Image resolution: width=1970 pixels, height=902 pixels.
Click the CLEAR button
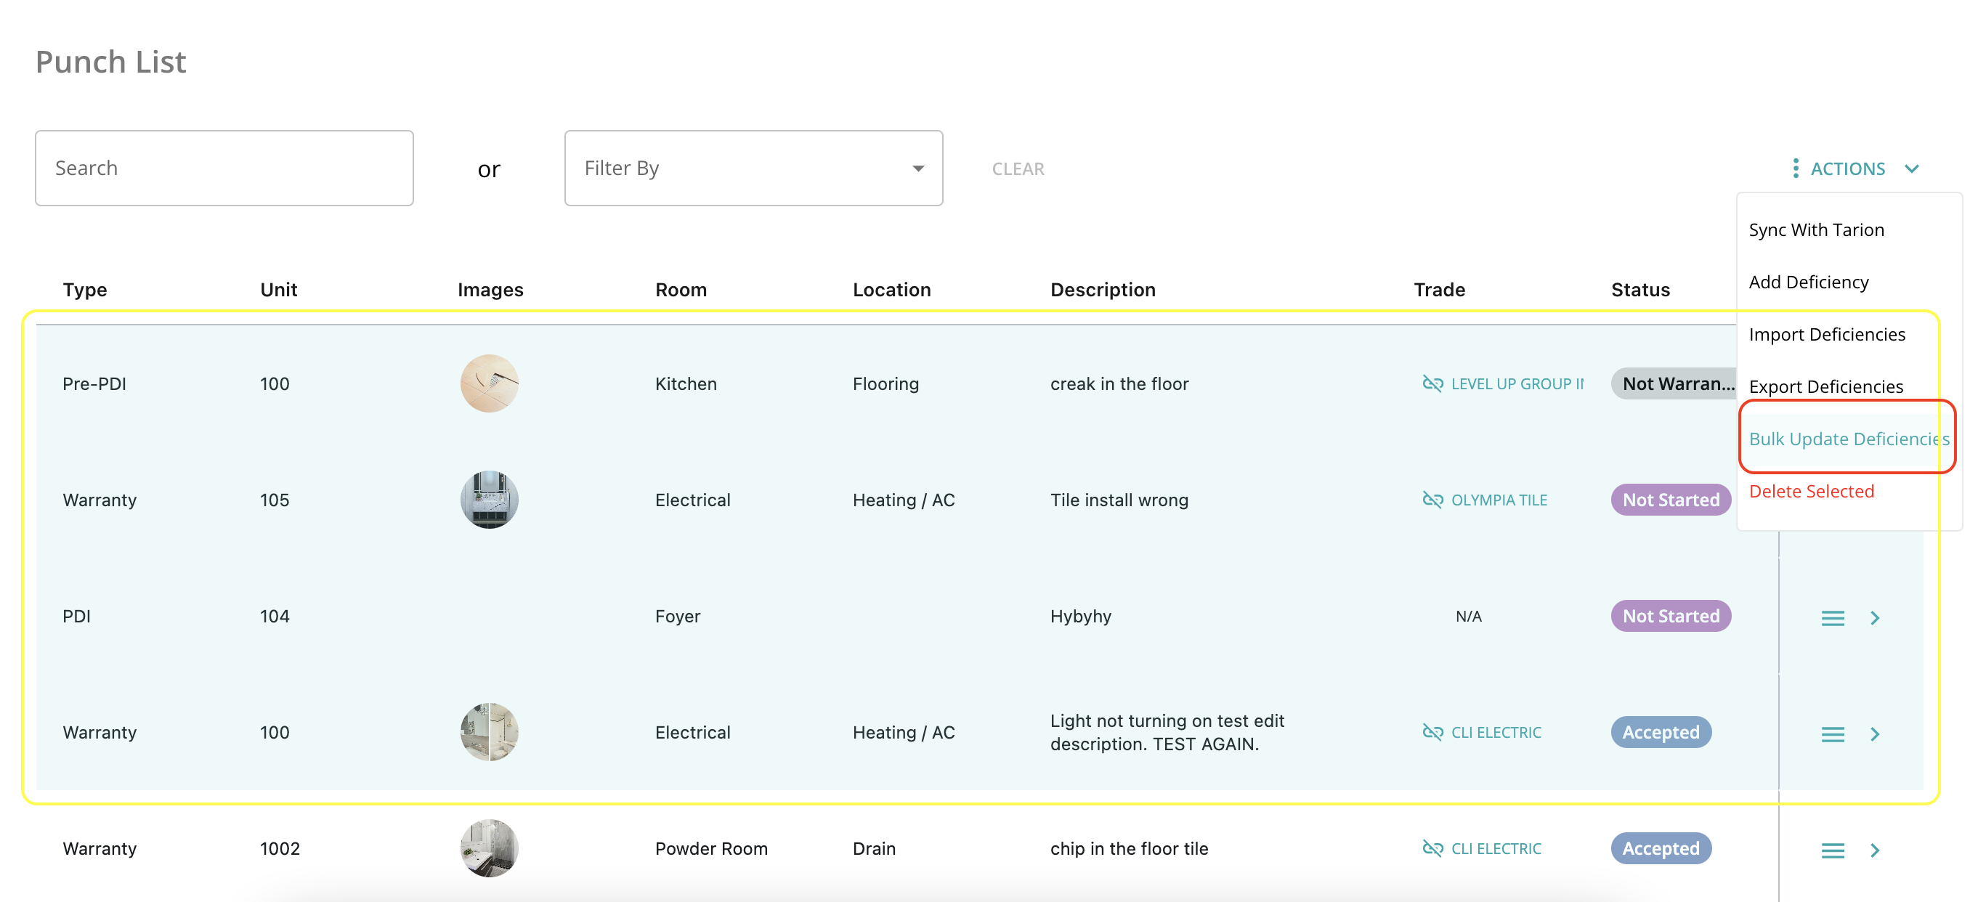coord(1018,169)
